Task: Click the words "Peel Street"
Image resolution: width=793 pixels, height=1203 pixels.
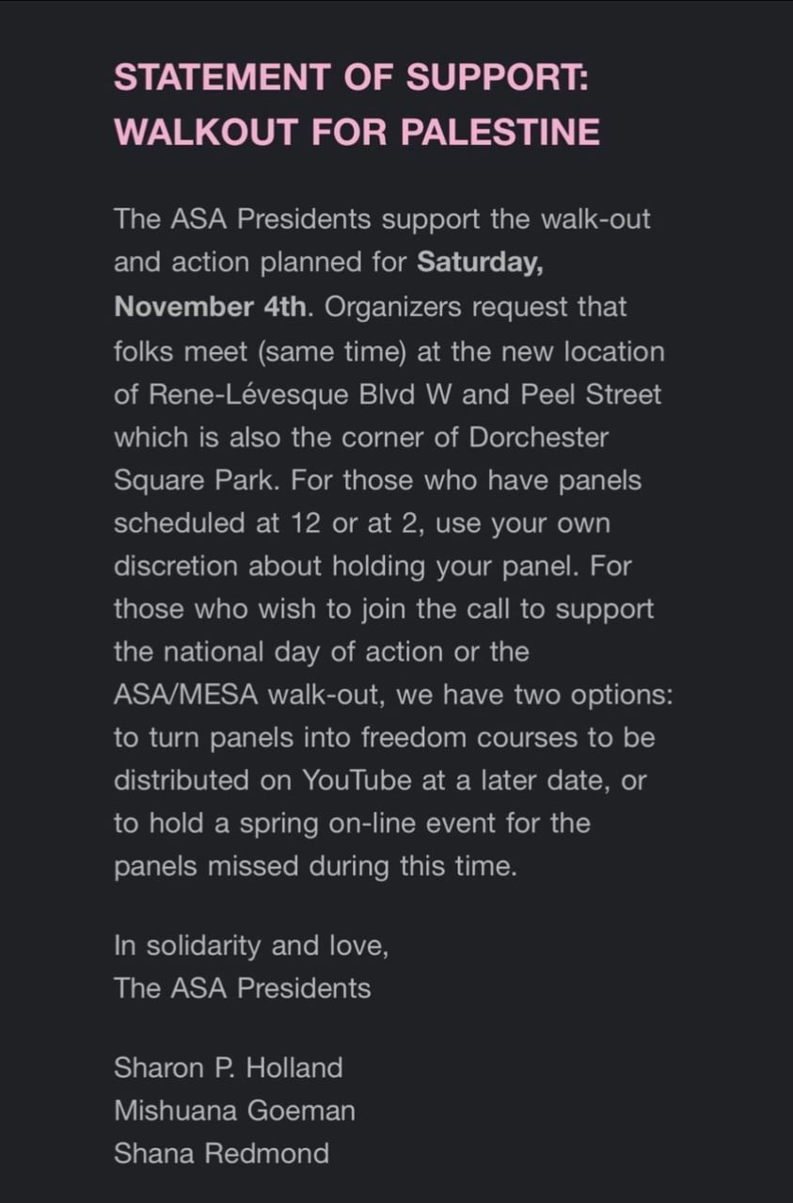Action: [588, 393]
